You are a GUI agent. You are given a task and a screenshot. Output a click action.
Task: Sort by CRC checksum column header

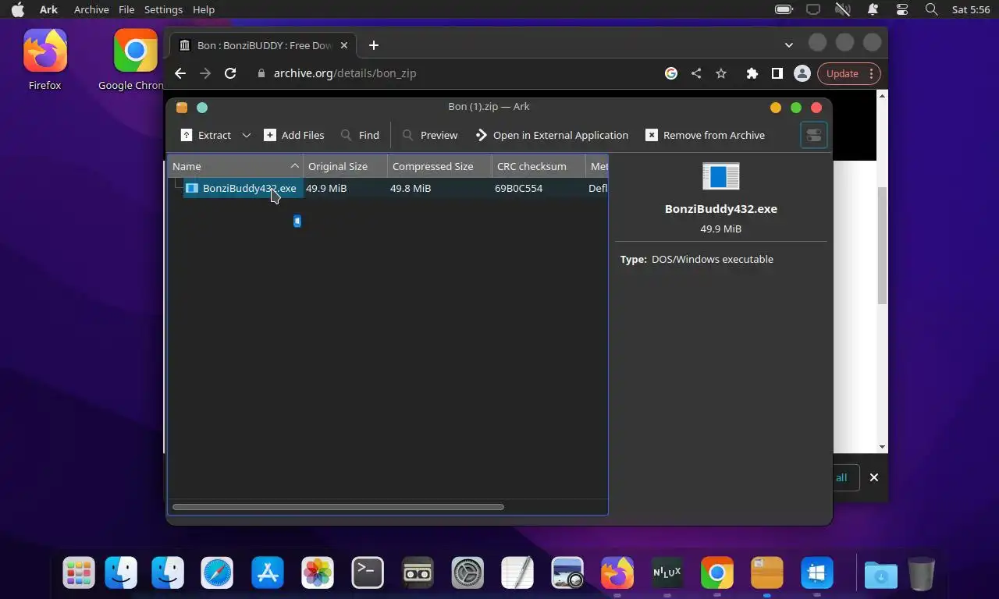point(539,166)
